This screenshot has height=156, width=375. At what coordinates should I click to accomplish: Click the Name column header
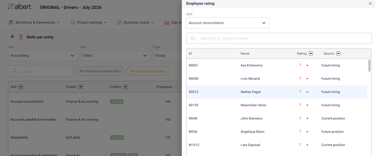245,54
